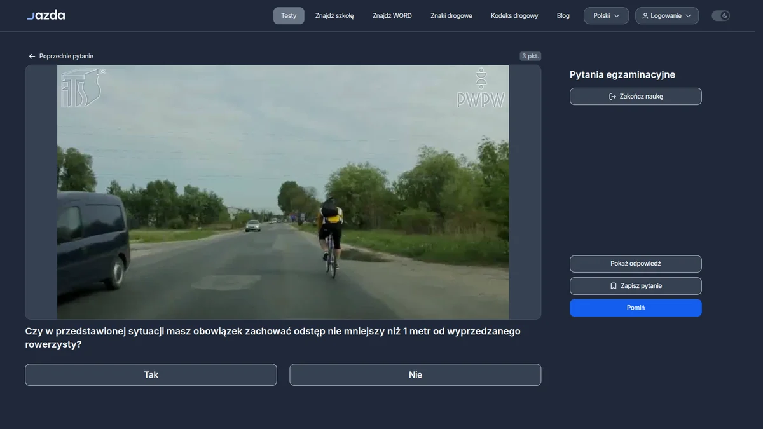This screenshot has width=763, height=429.
Task: Reveal answer with Pokaż odpowiedź
Action: 636,264
